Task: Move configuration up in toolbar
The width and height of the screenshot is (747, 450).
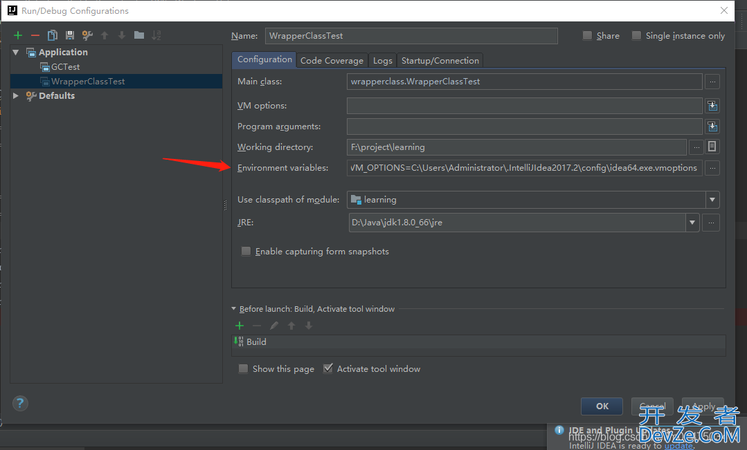Action: click(x=105, y=35)
